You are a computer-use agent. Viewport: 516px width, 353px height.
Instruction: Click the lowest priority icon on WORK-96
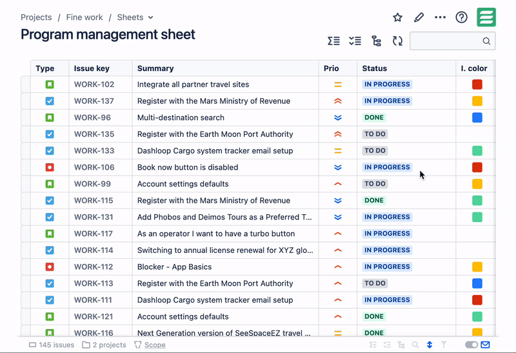point(337,117)
